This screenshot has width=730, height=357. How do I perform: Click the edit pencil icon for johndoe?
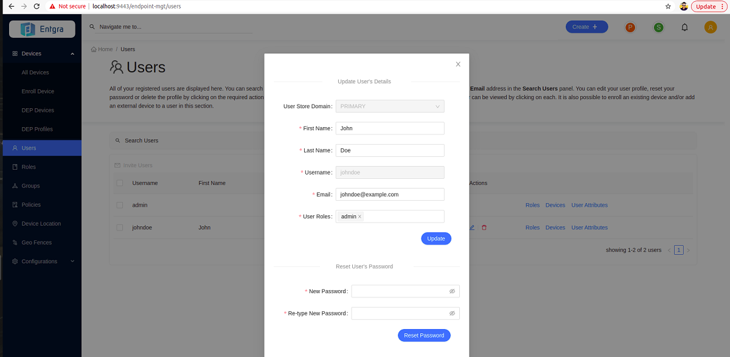(472, 227)
